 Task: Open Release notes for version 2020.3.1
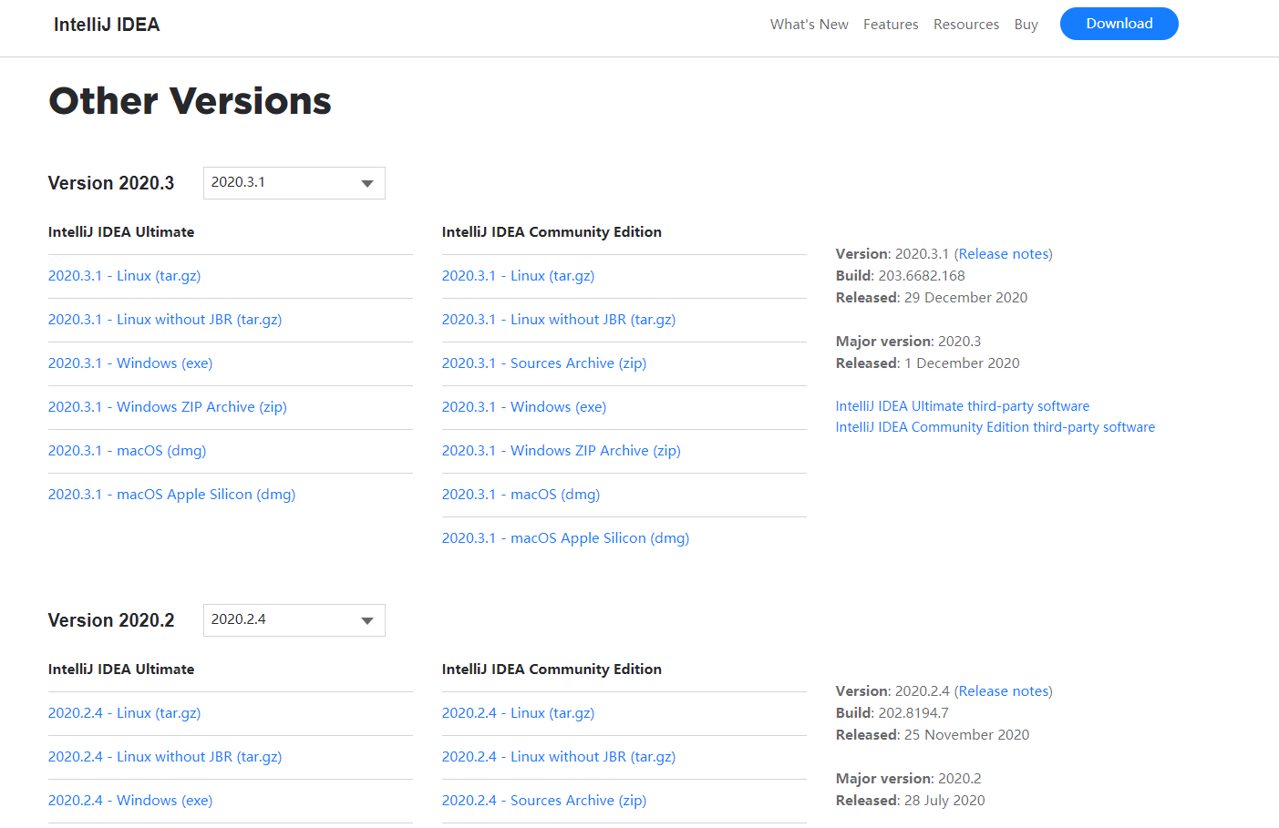tap(1003, 254)
